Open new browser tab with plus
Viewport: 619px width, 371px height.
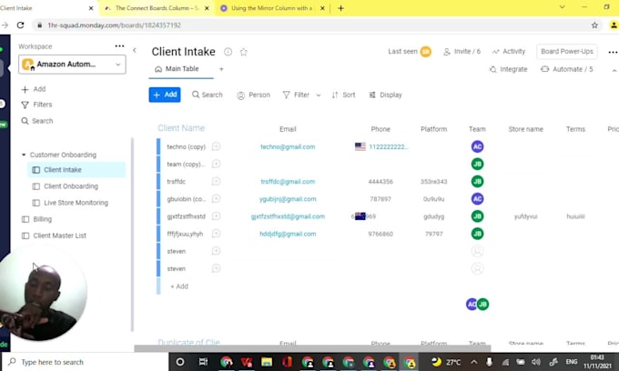click(x=341, y=8)
